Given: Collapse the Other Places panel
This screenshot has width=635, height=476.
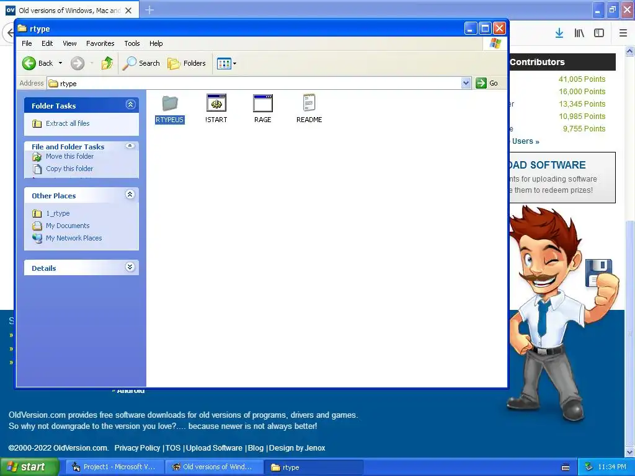Looking at the screenshot, I should click(x=130, y=195).
